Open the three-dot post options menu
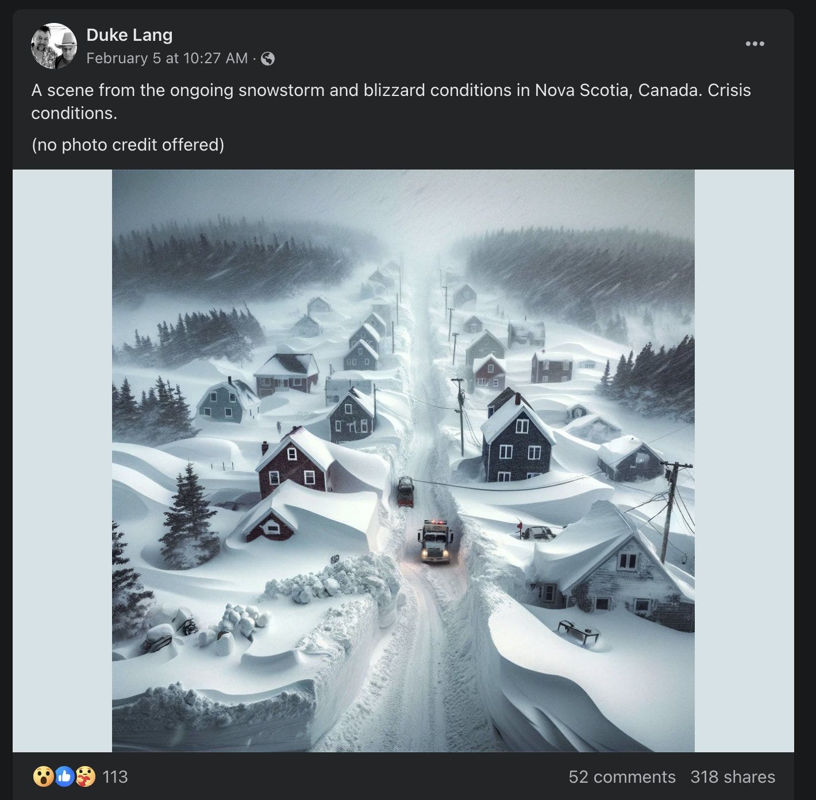 point(755,44)
